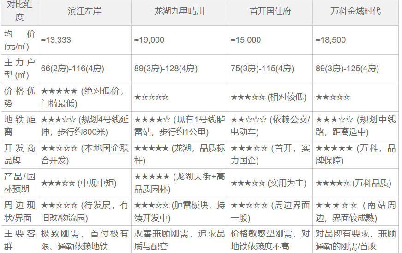Click the 首开，实力国企 cell
Screen dimensions: 402x253
click(x=270, y=154)
